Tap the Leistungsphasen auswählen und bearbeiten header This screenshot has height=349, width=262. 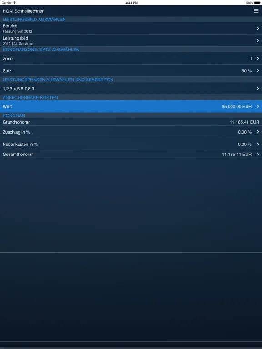pos(58,80)
